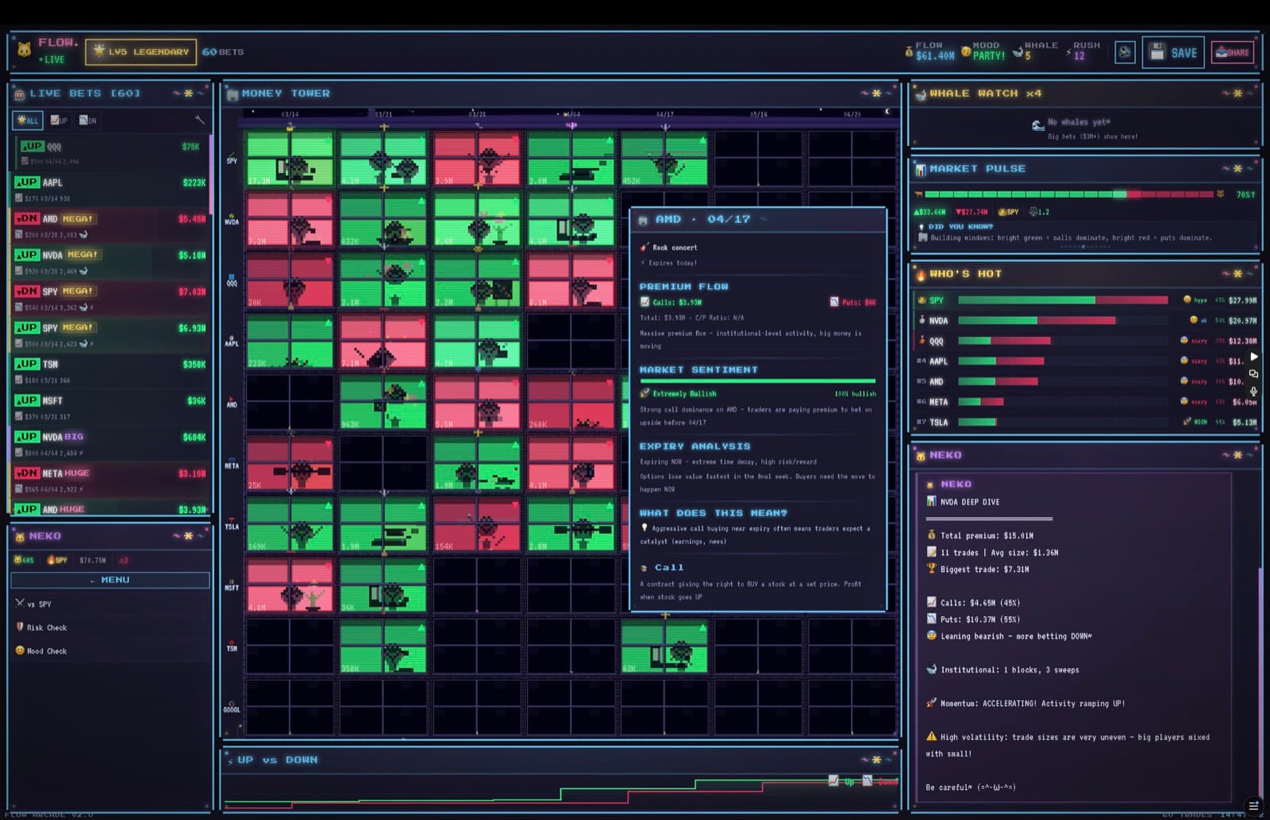This screenshot has width=1270, height=820.
Task: Open the hamburger menu at bottom right
Action: [1253, 806]
